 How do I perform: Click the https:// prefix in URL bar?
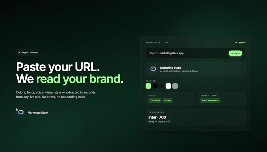tap(153, 53)
